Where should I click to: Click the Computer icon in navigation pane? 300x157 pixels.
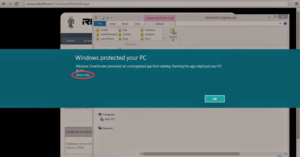point(100,115)
